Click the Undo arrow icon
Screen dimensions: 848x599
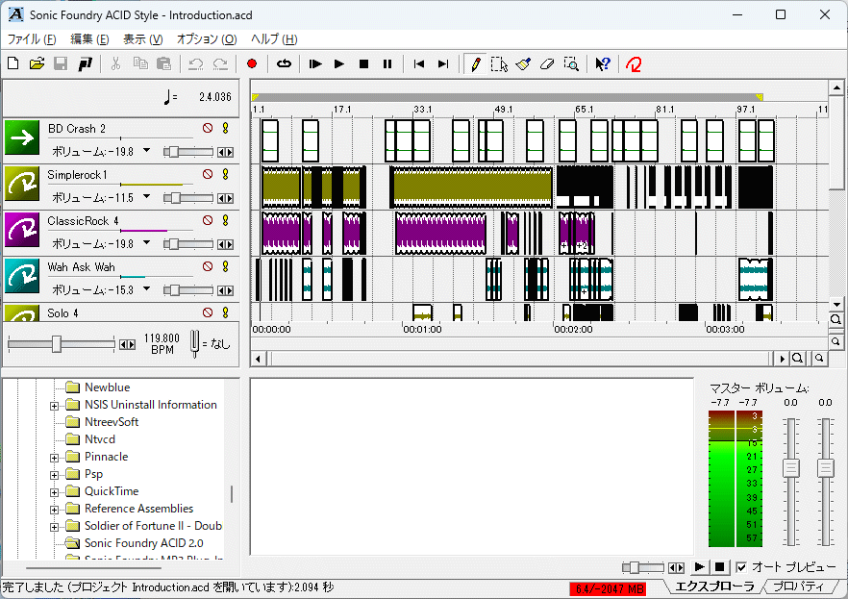pos(195,63)
